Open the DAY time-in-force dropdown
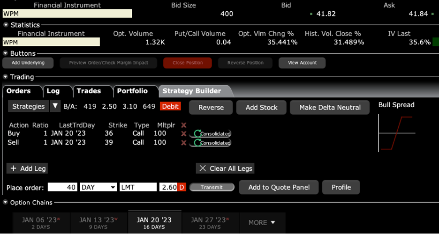The height and width of the screenshot is (234, 439). (98, 187)
